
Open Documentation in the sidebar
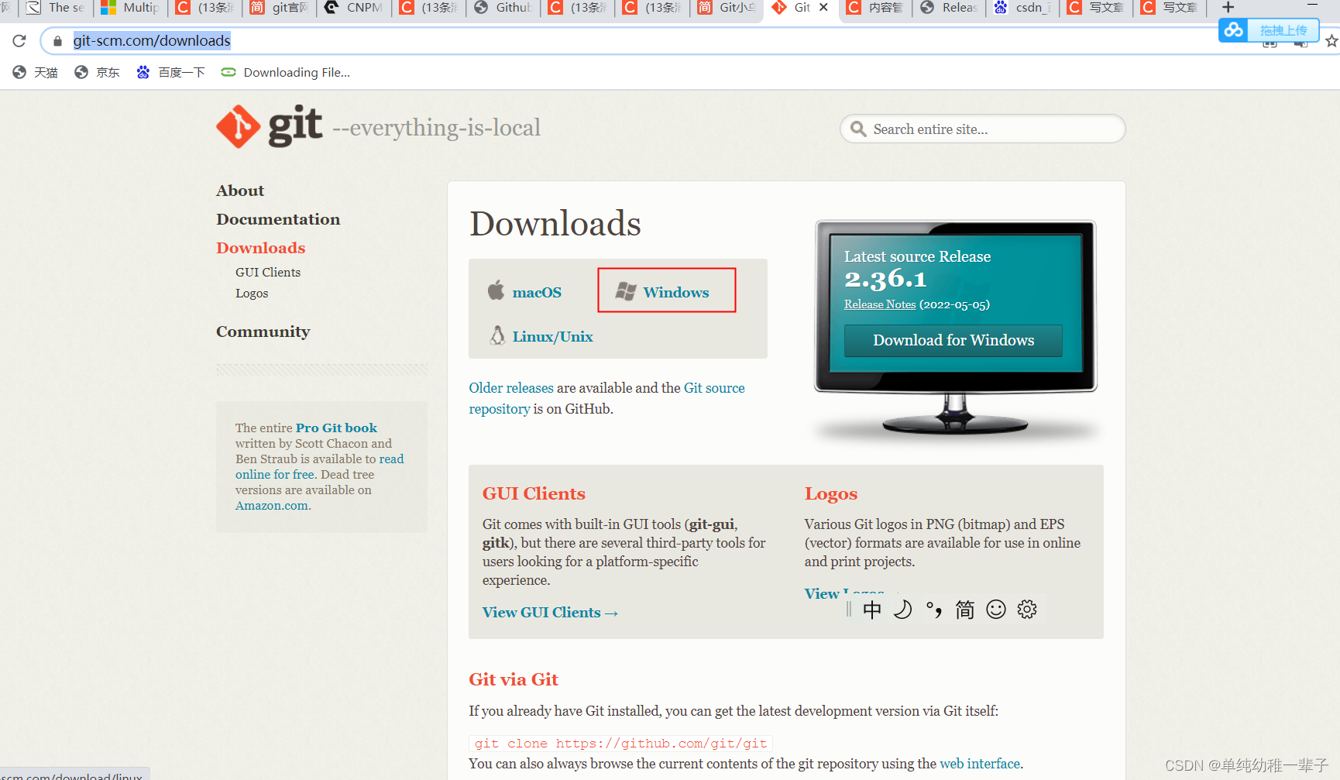coord(278,219)
